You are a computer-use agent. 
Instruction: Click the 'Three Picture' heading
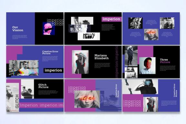[x=165, y=61]
